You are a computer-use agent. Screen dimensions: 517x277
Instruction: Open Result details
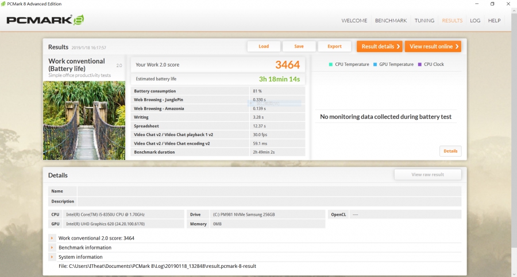[380, 46]
